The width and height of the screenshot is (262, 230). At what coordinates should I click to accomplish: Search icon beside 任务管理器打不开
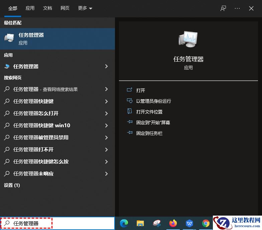(7, 149)
